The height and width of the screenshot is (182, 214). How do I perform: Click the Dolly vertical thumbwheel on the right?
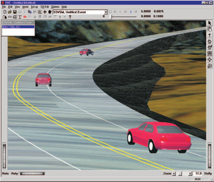tap(210, 156)
